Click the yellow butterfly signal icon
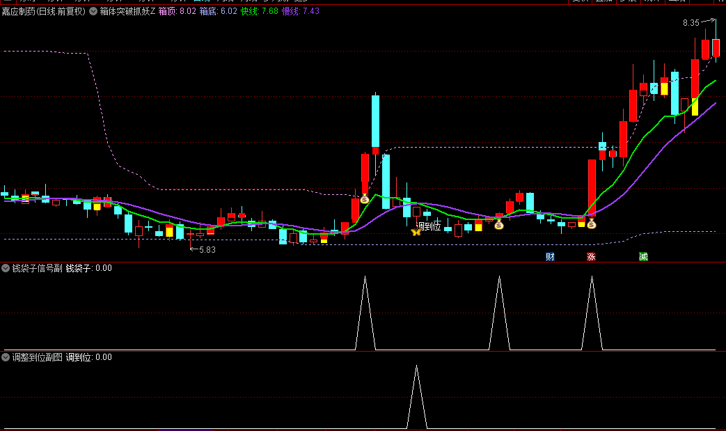This screenshot has height=431, width=726. tap(416, 231)
